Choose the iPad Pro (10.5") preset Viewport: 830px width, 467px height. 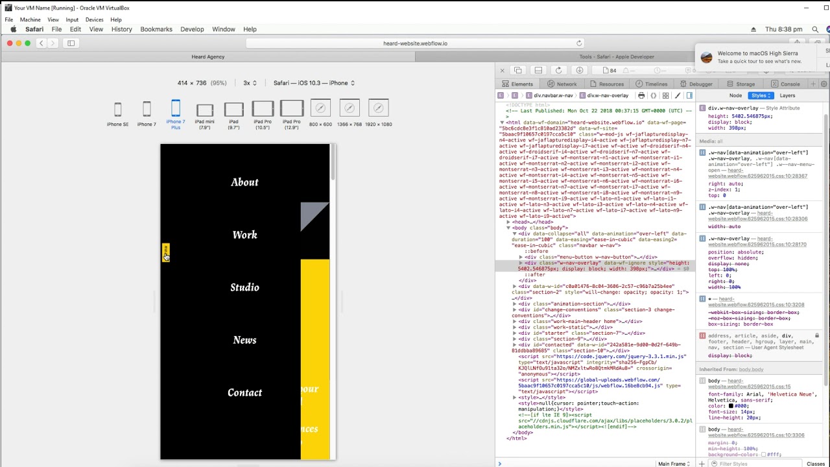coord(263,115)
